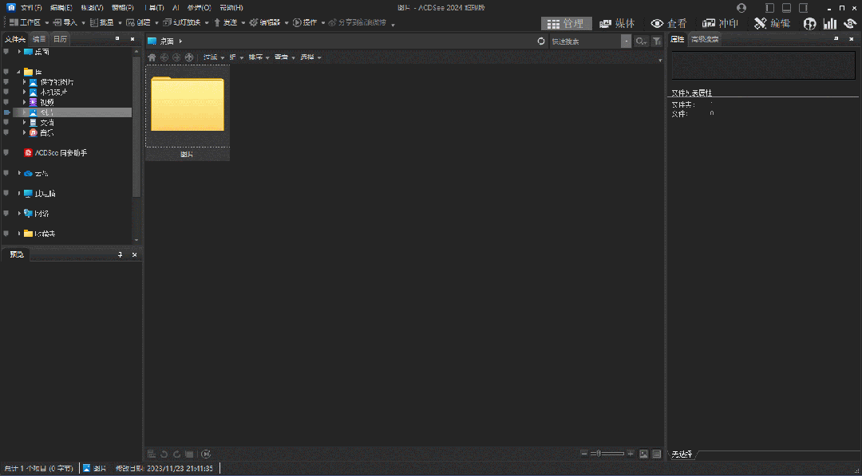Click the Forward navigation arrow icon
The height and width of the screenshot is (476, 862).
coord(176,57)
